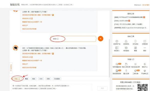150x91 pixels.
Task: Select the 备案 quick tag above the input
Action: pos(26,79)
